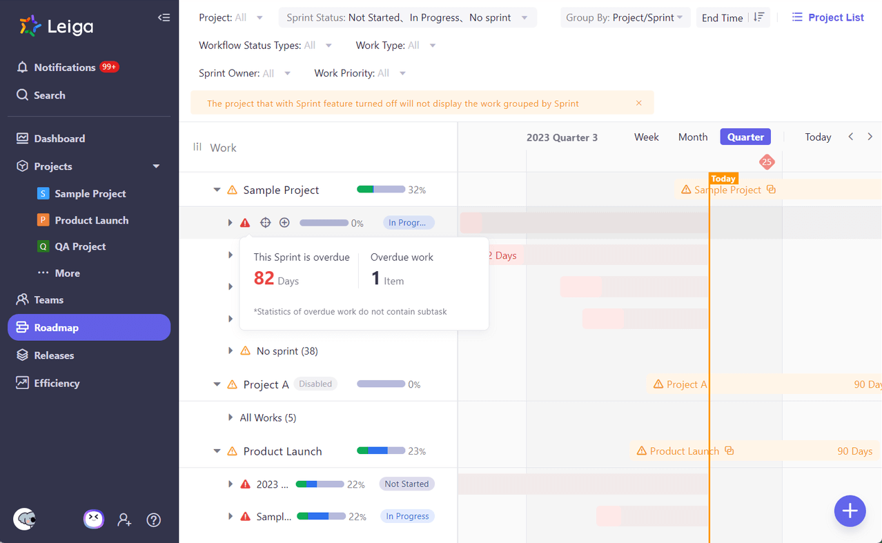Click the invite user icon
Screen dimensions: 882x543
tap(124, 520)
